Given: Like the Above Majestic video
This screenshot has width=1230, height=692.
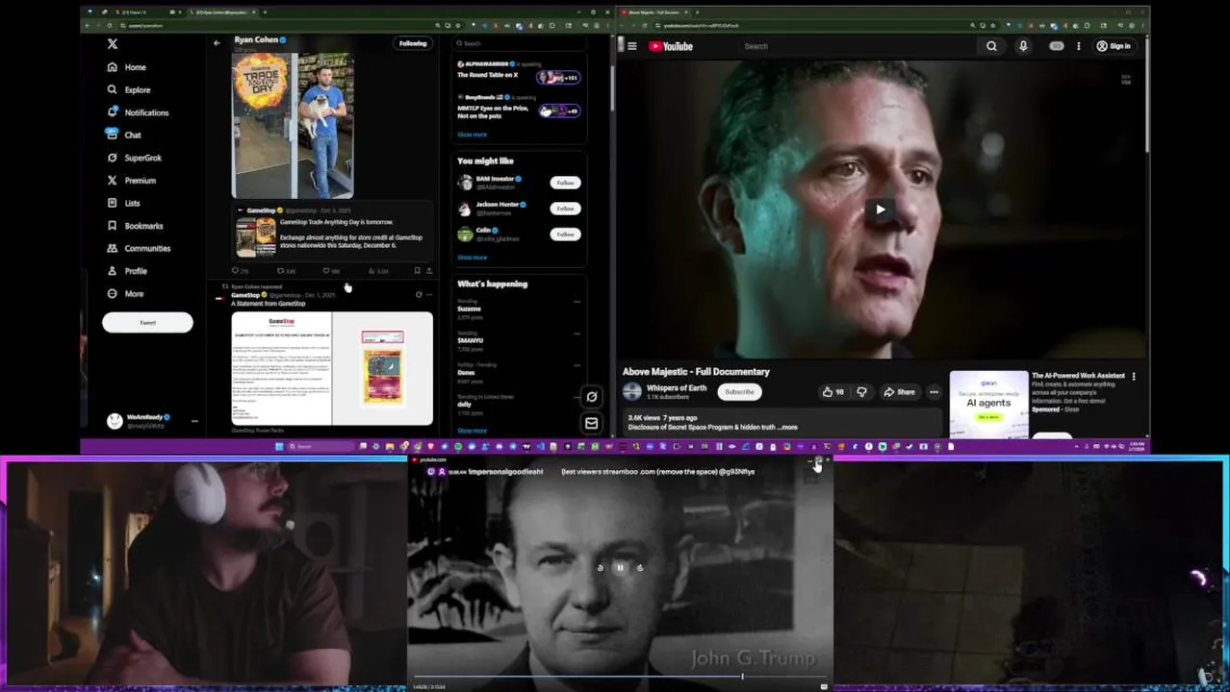Looking at the screenshot, I should pyautogui.click(x=833, y=392).
